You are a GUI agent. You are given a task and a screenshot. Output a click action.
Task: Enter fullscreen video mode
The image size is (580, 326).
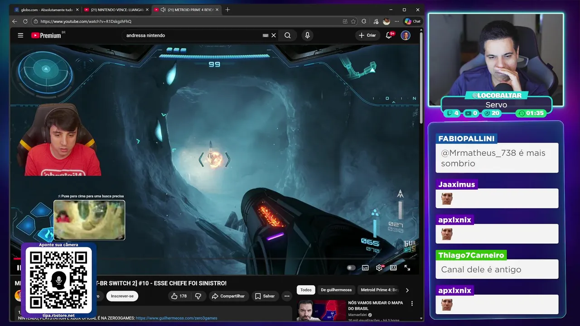click(x=407, y=268)
